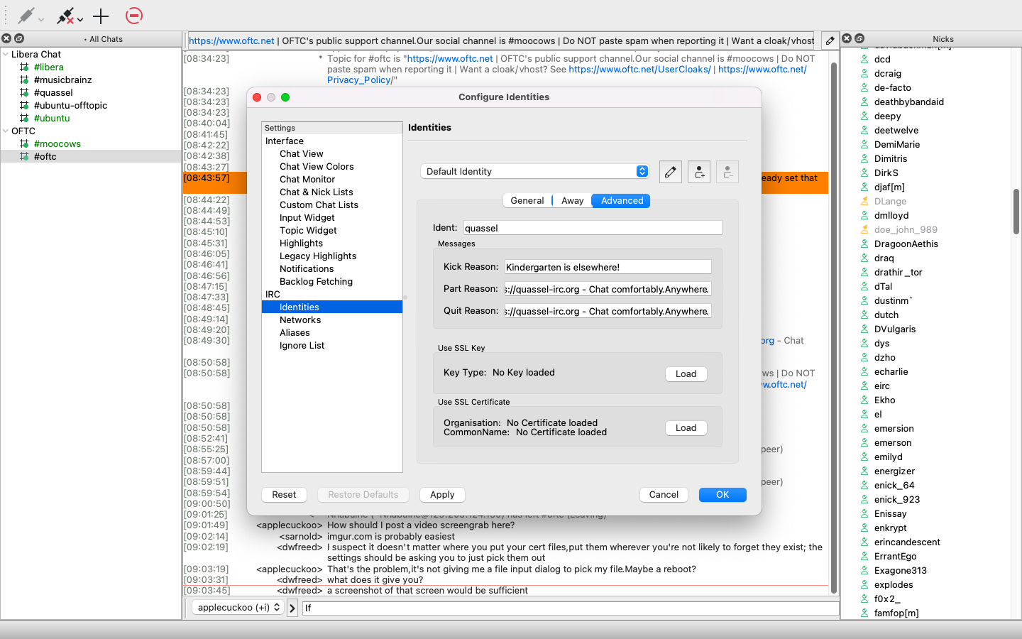Viewport: 1022px width, 639px height.
Task: Click the red Part Channel toolbar icon
Action: [x=133, y=16]
